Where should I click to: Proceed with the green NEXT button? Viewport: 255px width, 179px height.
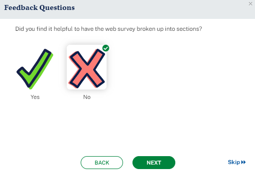154,163
